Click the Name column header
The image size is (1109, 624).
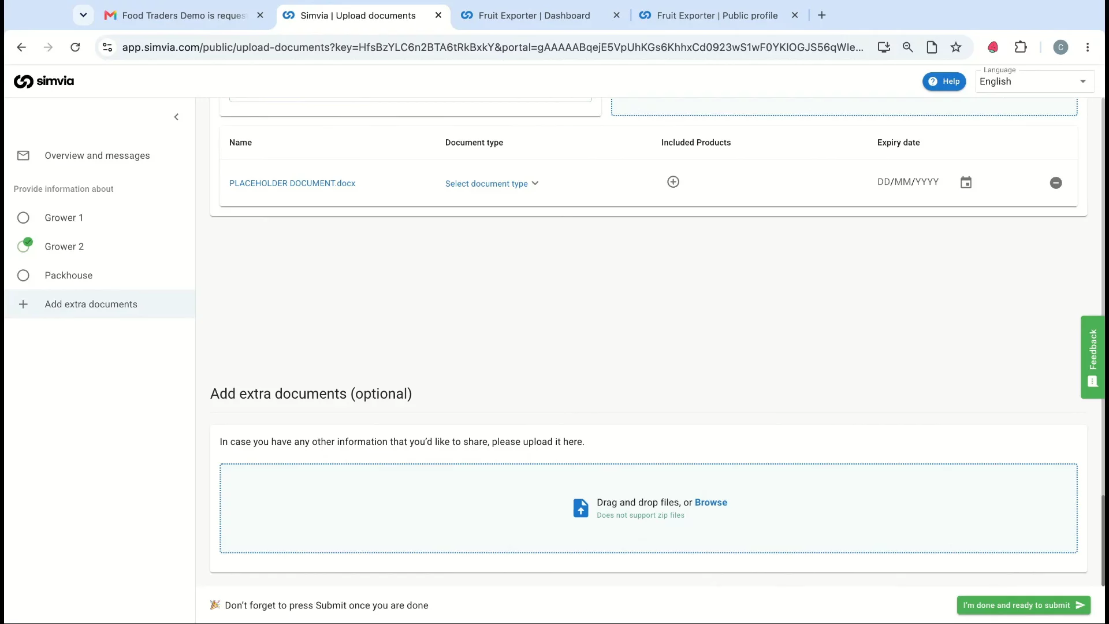click(240, 143)
